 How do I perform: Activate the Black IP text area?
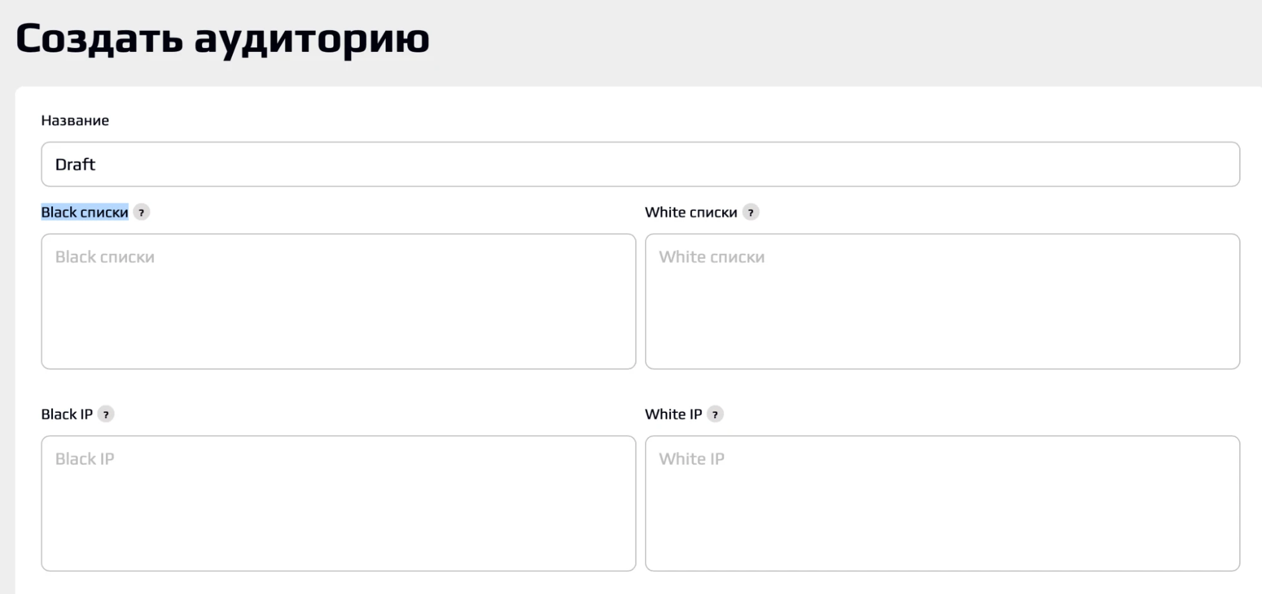(338, 503)
